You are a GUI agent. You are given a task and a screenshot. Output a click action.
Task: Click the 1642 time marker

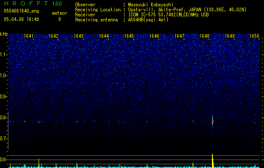coord(53,36)
